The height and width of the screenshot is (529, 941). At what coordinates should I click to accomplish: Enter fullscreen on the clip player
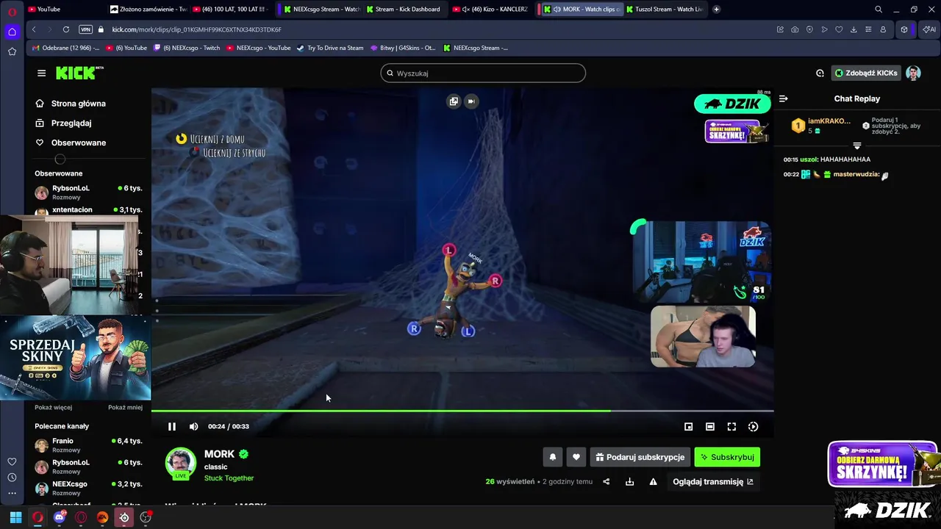(x=731, y=426)
